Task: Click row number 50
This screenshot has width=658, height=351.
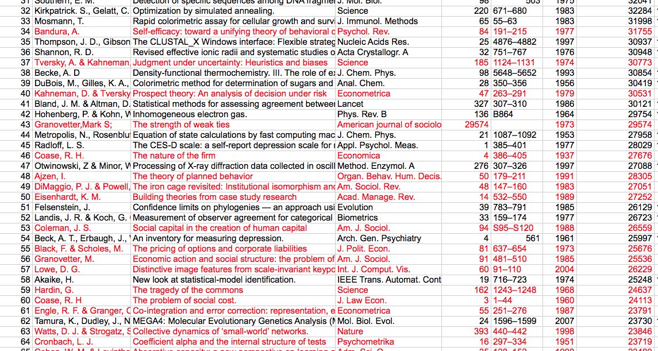Action: [25, 197]
